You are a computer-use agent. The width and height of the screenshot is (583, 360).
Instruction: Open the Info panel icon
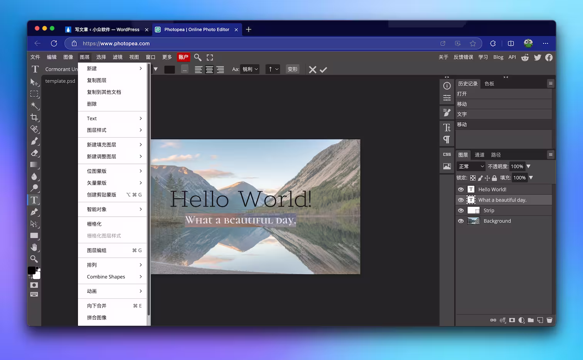point(447,86)
